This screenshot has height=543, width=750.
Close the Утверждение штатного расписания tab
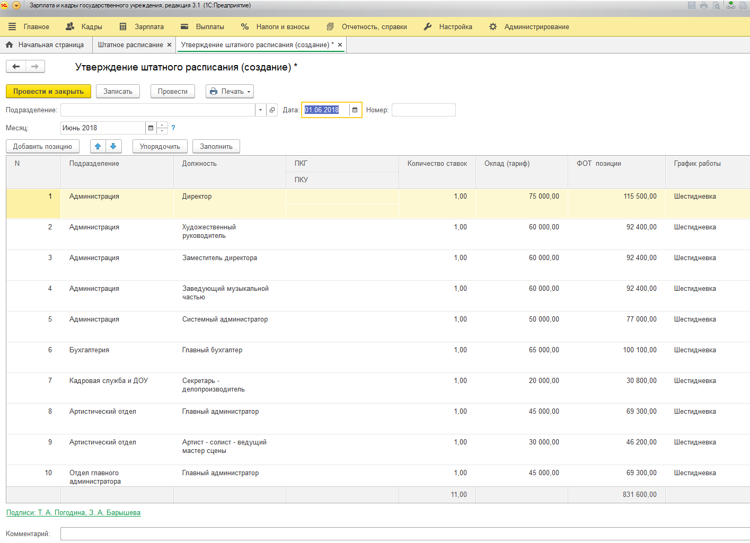(x=340, y=45)
